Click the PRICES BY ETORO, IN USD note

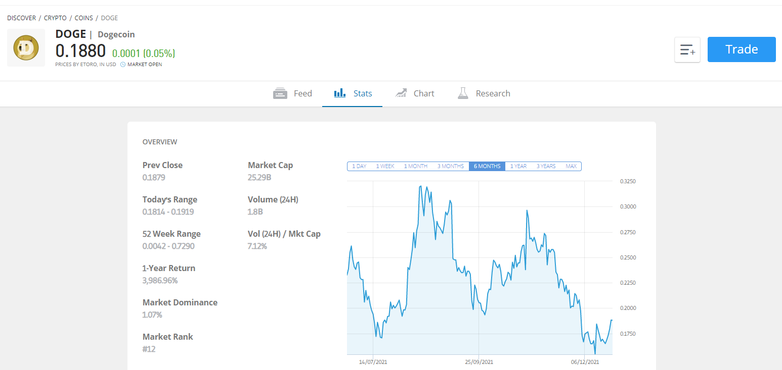click(x=86, y=65)
